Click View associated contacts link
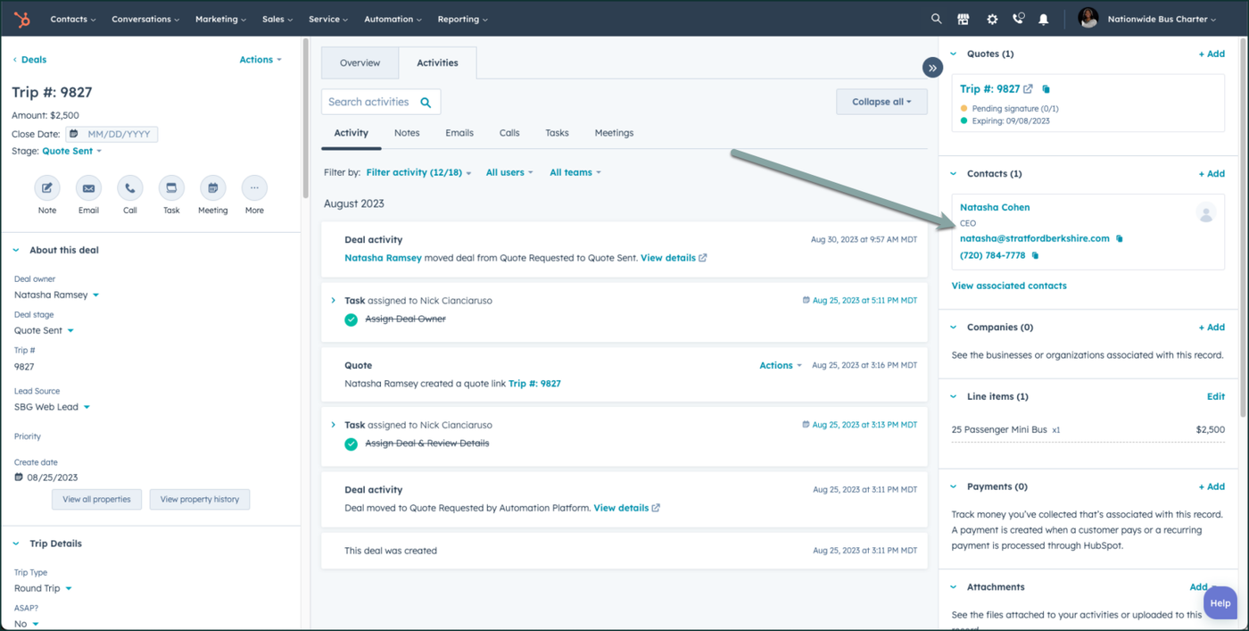Viewport: 1249px width, 631px height. click(1009, 286)
